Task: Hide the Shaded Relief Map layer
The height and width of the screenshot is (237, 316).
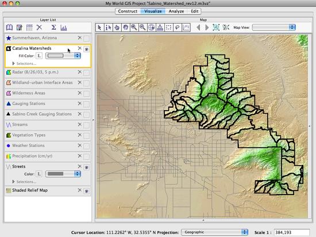Action: coord(86,191)
